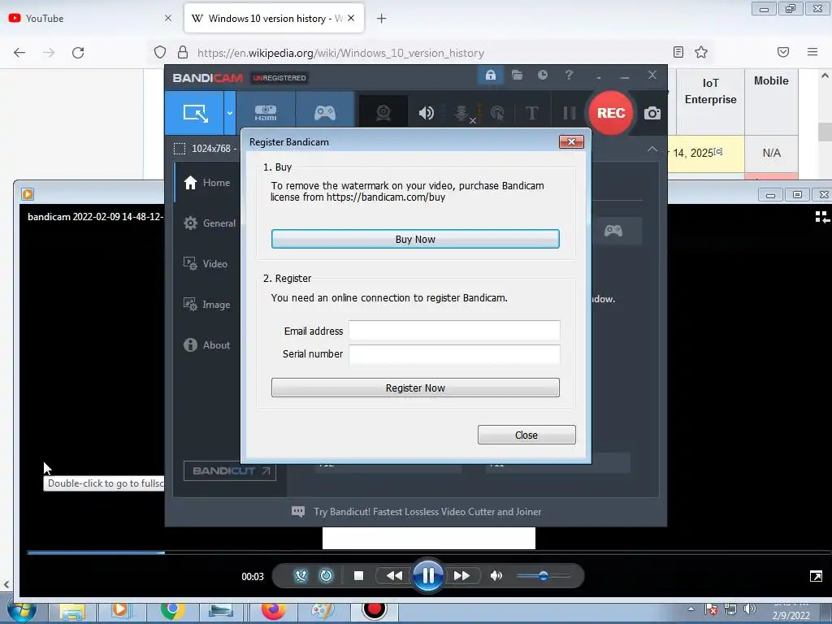Close the Windows 10 version history tab

pos(351,18)
